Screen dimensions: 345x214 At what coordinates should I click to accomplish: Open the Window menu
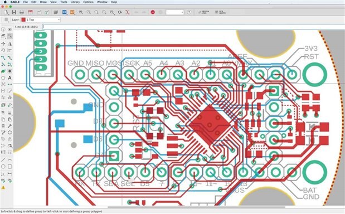pos(102,2)
